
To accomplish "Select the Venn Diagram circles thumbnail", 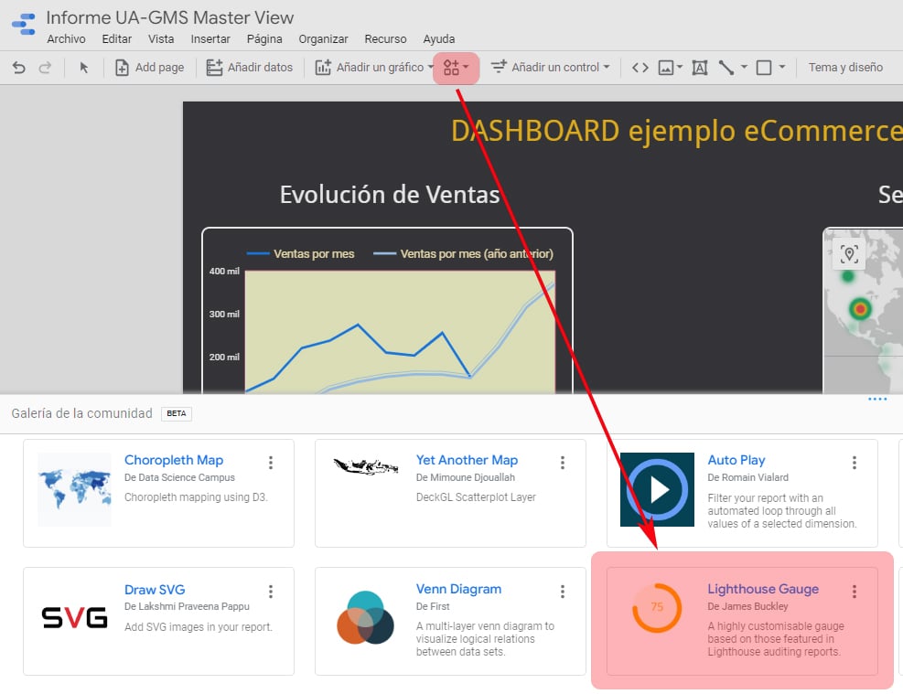I will tap(365, 617).
